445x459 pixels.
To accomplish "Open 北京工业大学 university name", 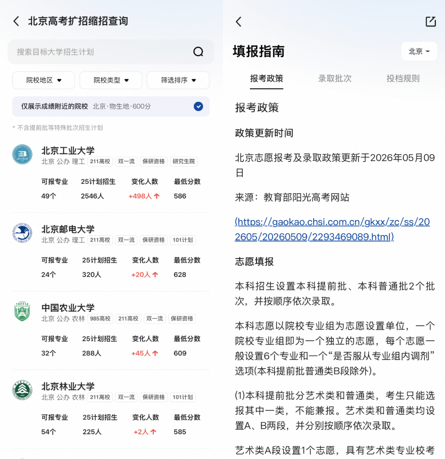I will point(68,150).
